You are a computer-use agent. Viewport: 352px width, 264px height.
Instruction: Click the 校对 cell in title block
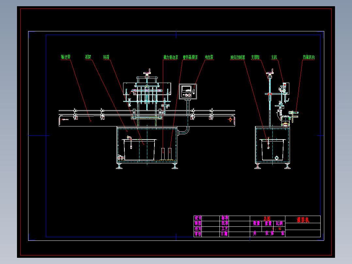click(x=198, y=229)
